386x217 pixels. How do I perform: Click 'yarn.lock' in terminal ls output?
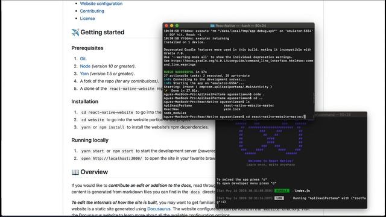pyautogui.click(x=232, y=109)
